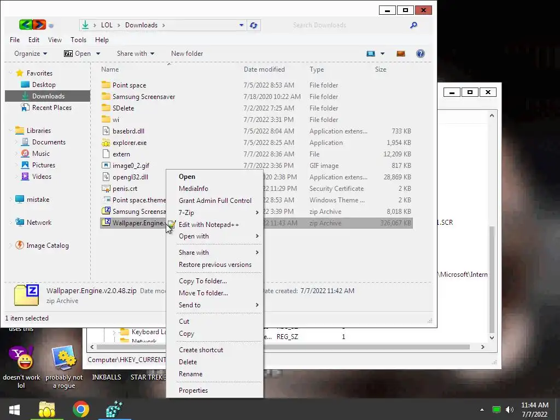Open the Tools menu
This screenshot has width=560, height=420.
tap(78, 39)
